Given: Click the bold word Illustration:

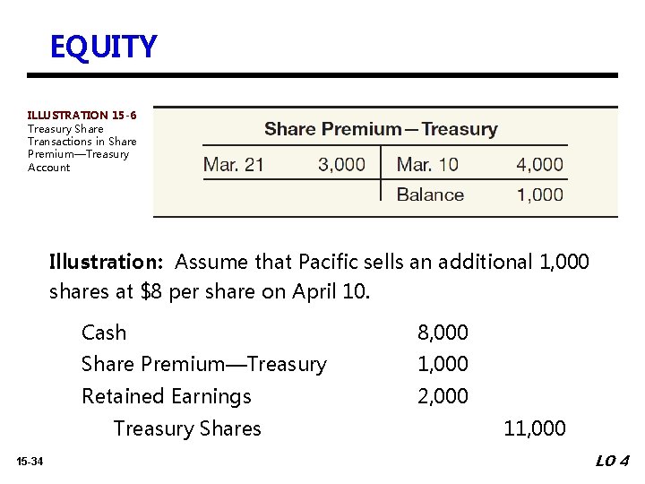Looking at the screenshot, I should pos(104,263).
